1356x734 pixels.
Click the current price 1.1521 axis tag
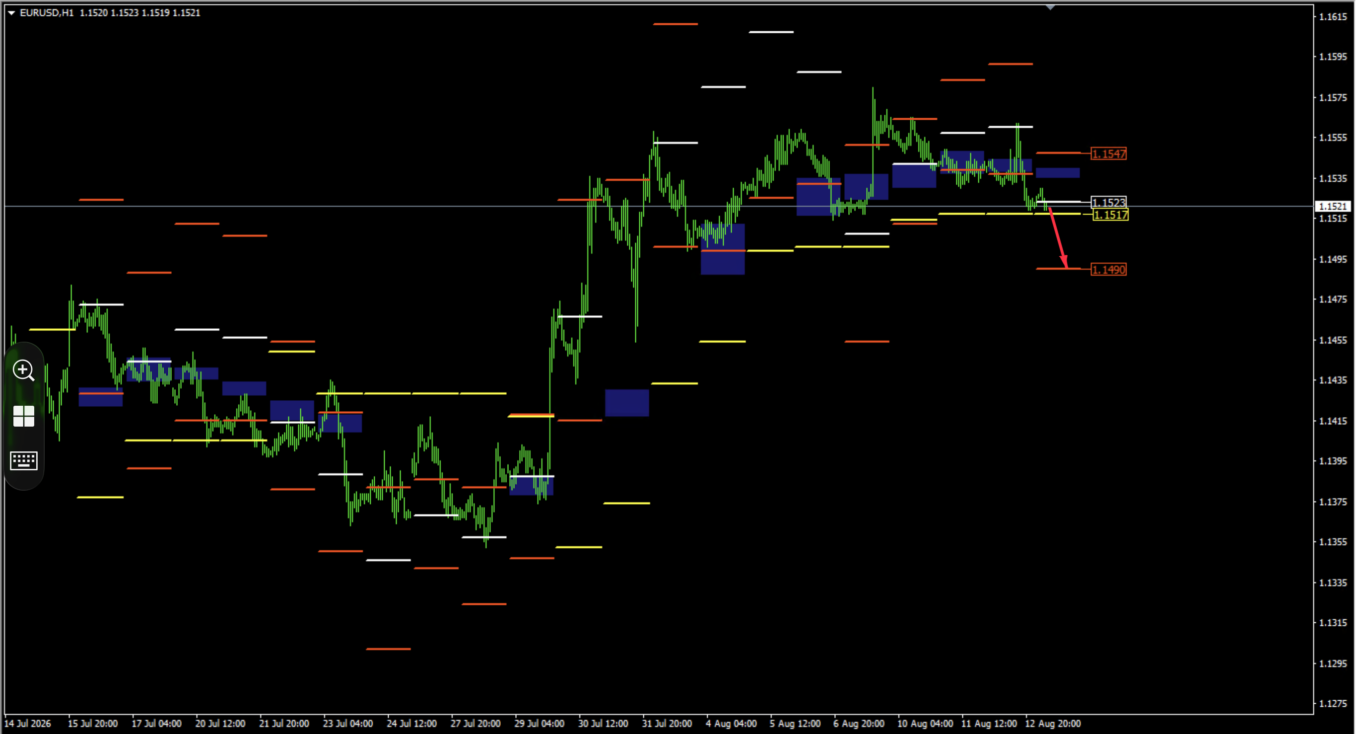point(1333,206)
